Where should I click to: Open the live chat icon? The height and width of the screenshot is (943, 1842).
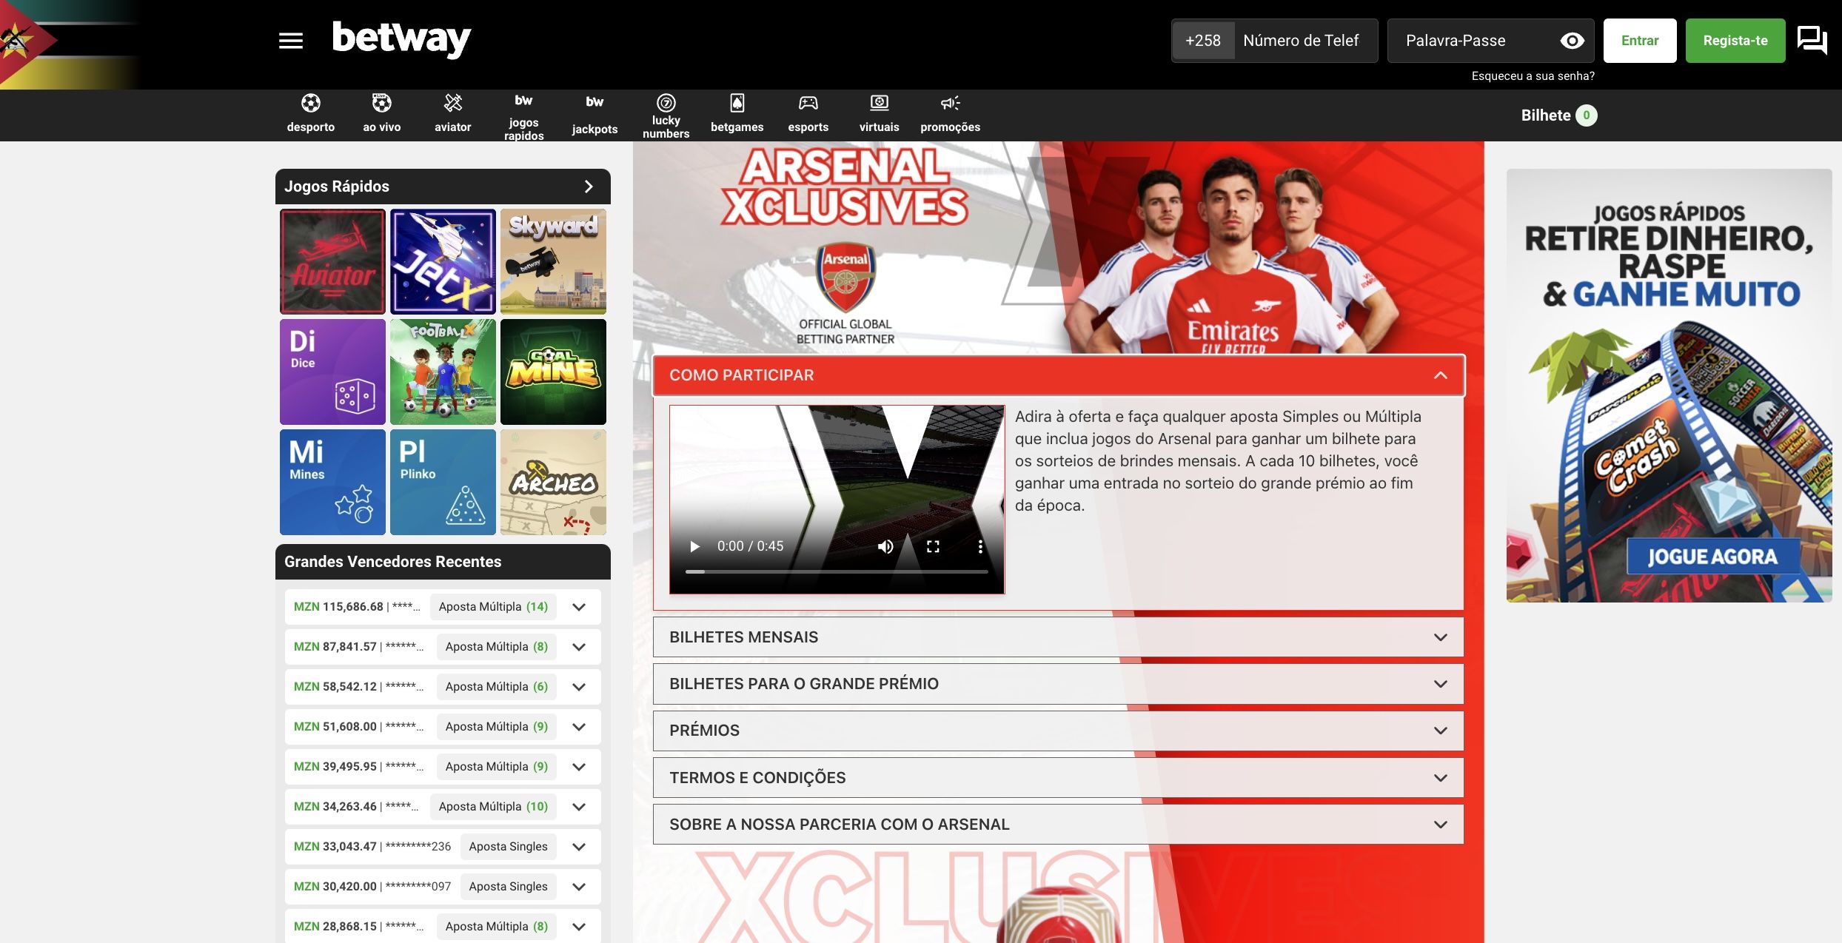tap(1812, 41)
